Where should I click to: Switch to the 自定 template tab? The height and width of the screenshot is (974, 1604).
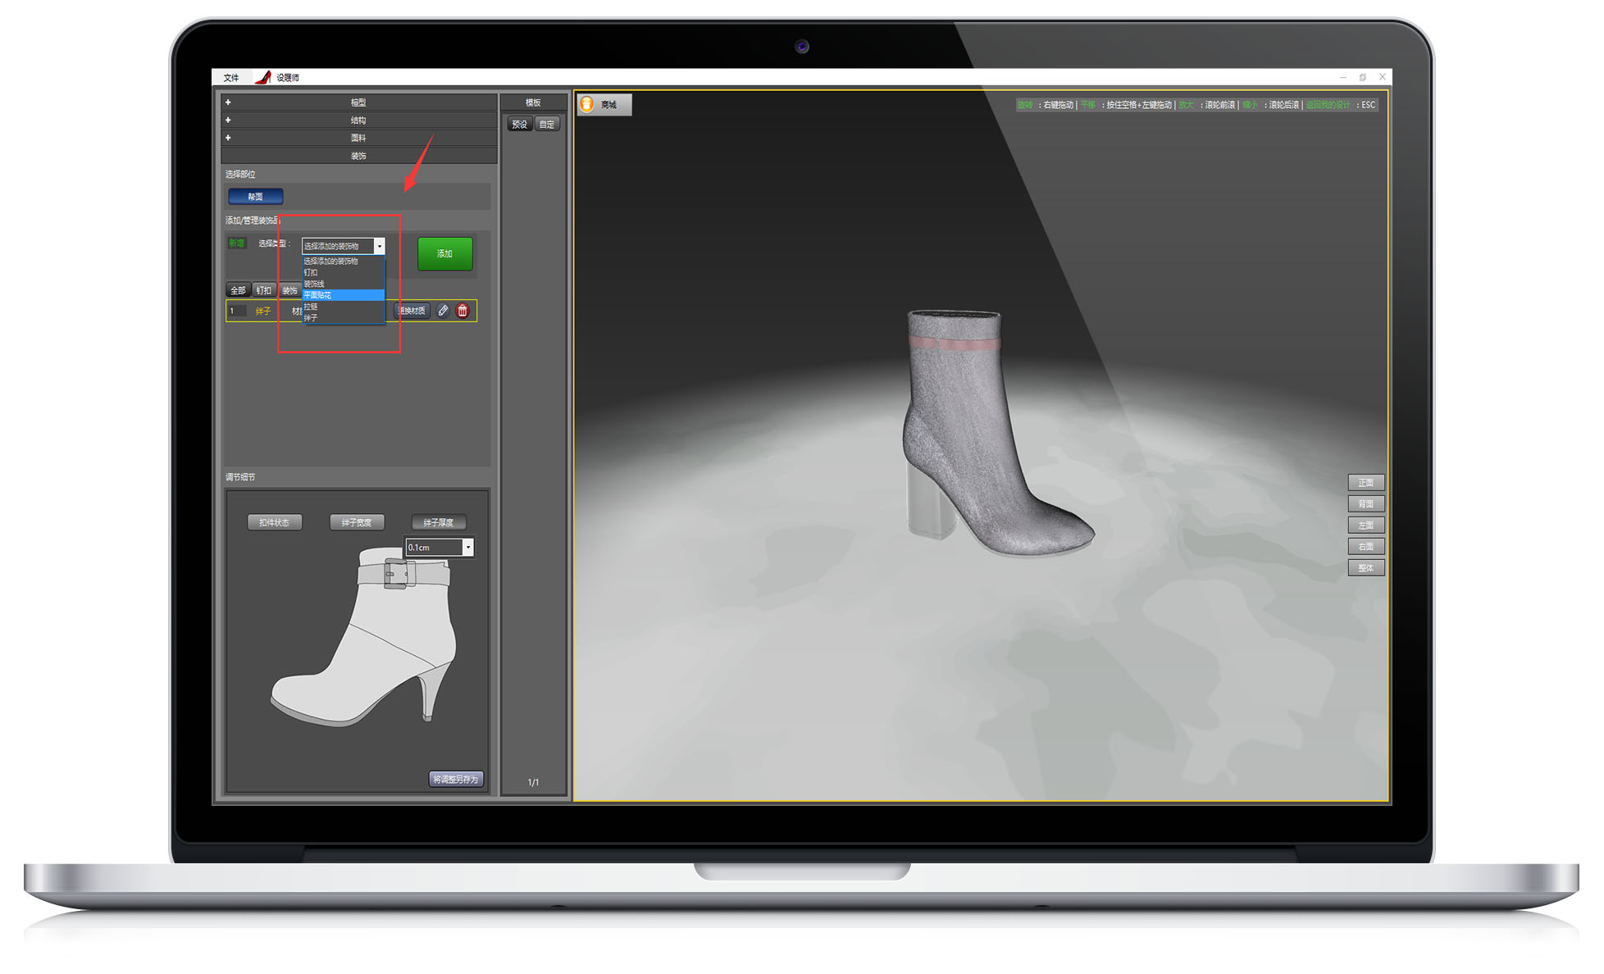547,125
